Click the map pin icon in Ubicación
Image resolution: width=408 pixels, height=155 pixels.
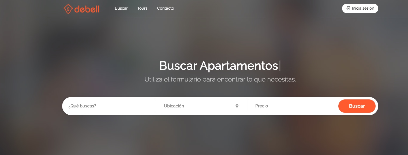(x=237, y=106)
